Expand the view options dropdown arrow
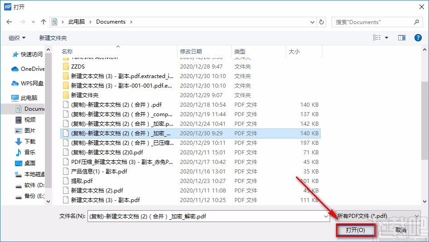429x242 pixels. (386, 38)
